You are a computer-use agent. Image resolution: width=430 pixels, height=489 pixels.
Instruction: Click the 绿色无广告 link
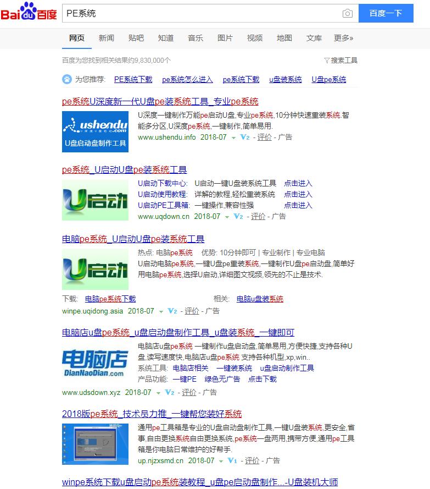coord(222,379)
